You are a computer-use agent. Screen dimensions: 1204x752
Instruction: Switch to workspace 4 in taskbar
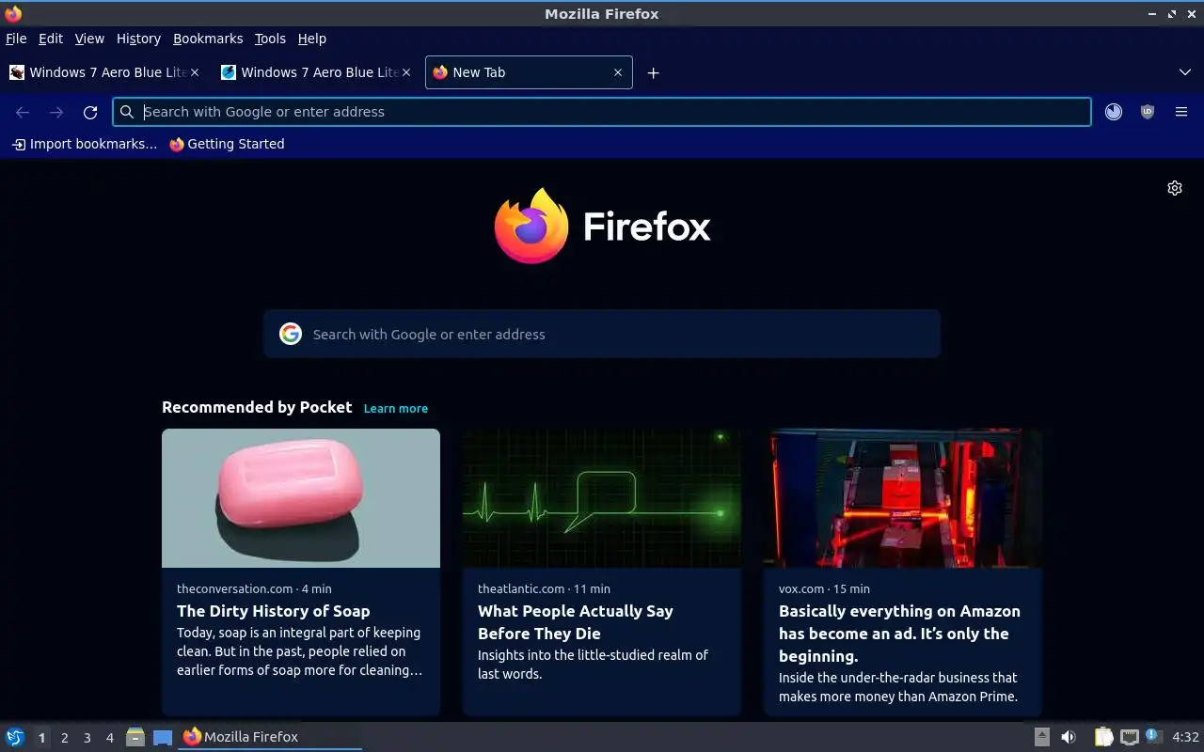(110, 738)
